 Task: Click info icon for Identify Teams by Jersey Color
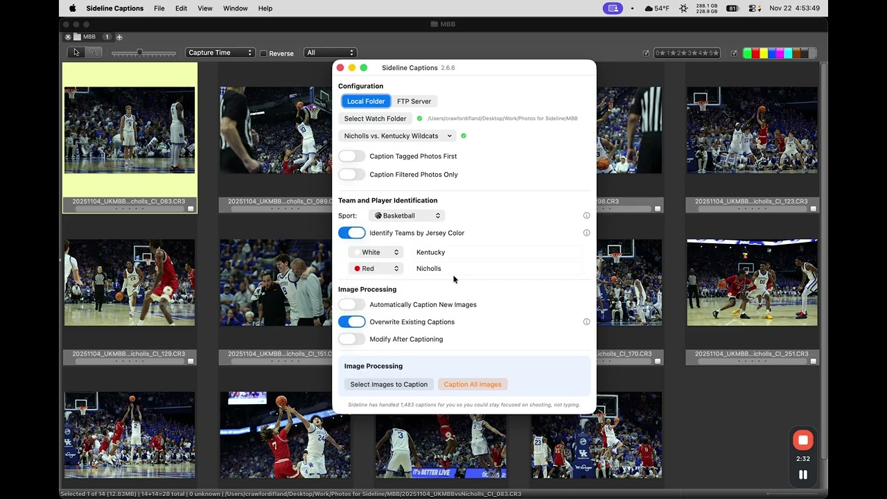(x=586, y=233)
